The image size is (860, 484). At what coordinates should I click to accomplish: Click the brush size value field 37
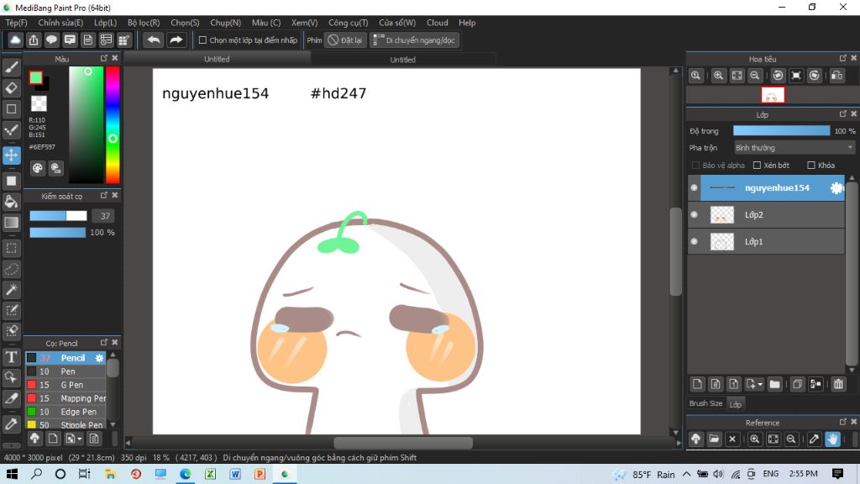(x=103, y=216)
